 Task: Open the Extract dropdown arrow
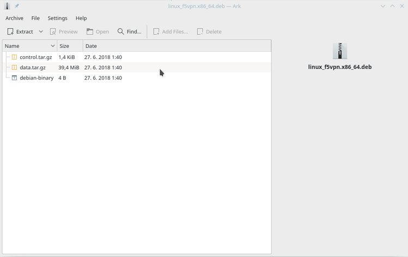(41, 32)
